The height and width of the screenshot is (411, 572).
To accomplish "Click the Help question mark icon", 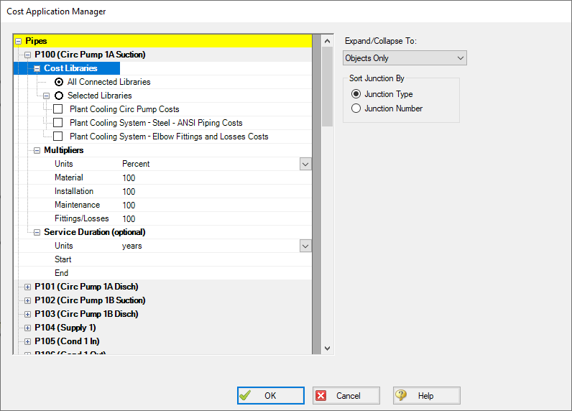I will pyautogui.click(x=401, y=395).
